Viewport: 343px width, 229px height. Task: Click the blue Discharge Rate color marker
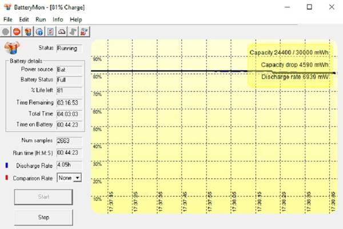(x=7, y=166)
